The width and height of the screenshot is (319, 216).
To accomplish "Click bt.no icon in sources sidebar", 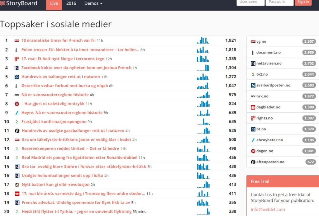I will (253, 129).
